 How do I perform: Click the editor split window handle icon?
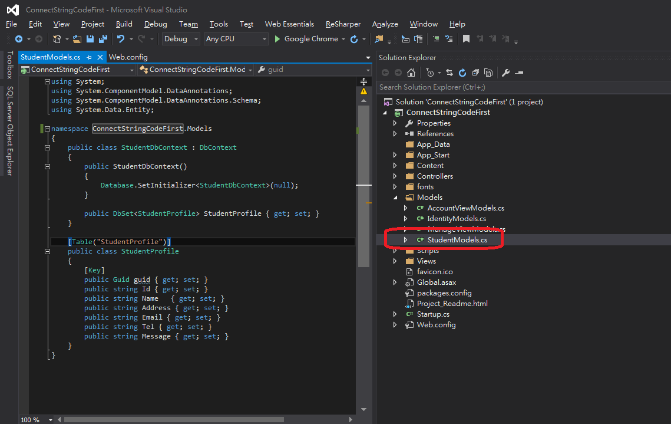pos(363,81)
